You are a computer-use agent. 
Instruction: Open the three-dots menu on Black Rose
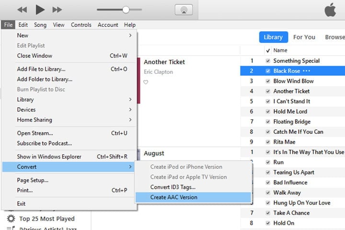point(307,71)
